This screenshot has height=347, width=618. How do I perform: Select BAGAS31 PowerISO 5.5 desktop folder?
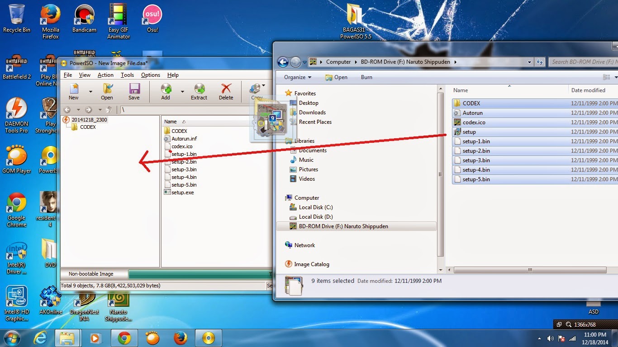pos(356,21)
